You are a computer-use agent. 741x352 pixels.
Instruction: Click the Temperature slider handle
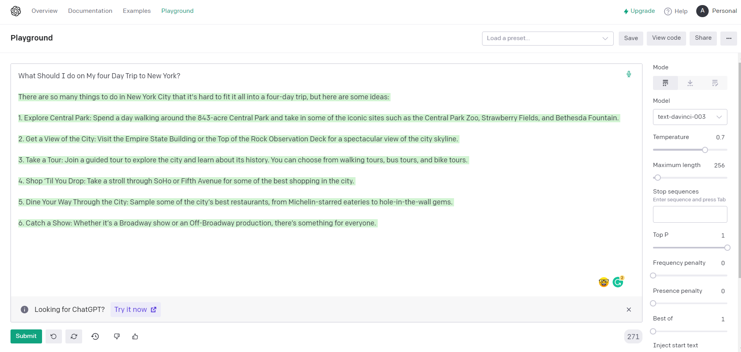tap(705, 150)
